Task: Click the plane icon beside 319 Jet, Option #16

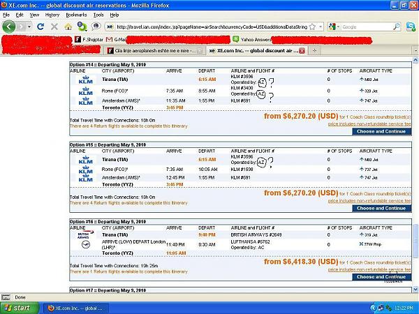Action: pos(362,234)
